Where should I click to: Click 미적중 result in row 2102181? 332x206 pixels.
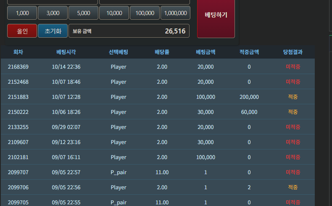293,157
